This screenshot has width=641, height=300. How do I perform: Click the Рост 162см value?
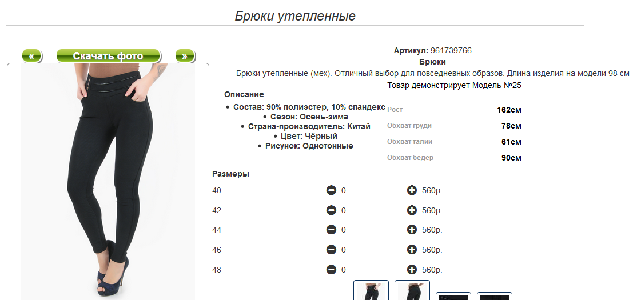(x=509, y=110)
